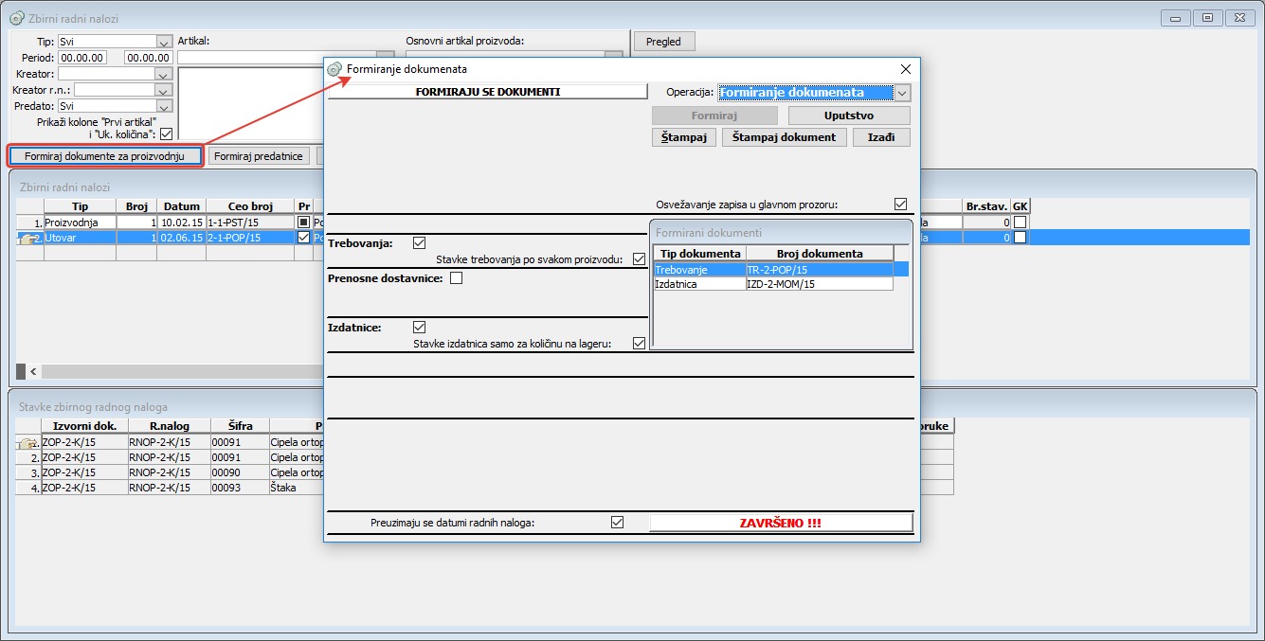The width and height of the screenshot is (1265, 641).
Task: Click the Ceo broj column header
Action: tap(250, 206)
